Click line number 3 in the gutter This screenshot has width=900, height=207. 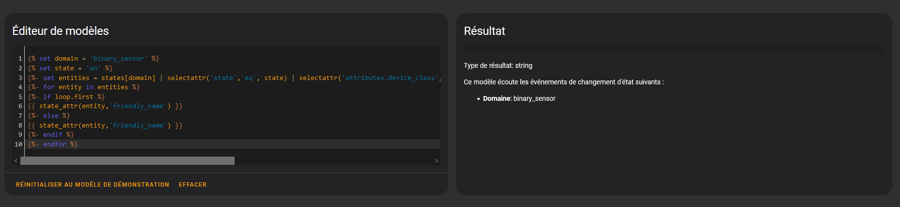click(x=20, y=78)
